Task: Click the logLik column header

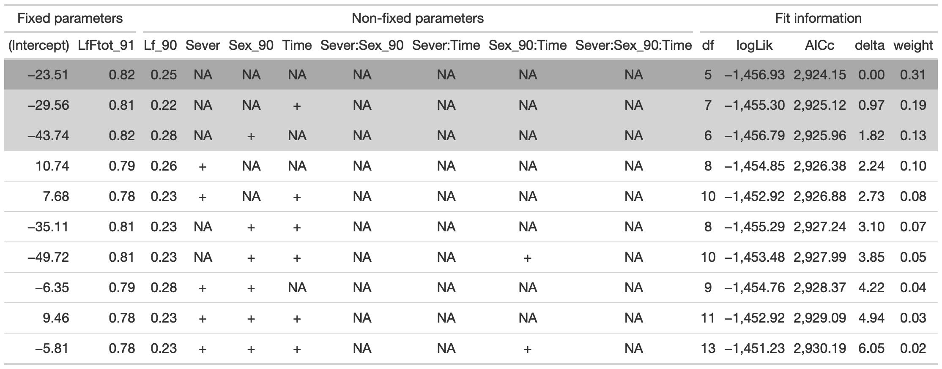Action: (754, 45)
